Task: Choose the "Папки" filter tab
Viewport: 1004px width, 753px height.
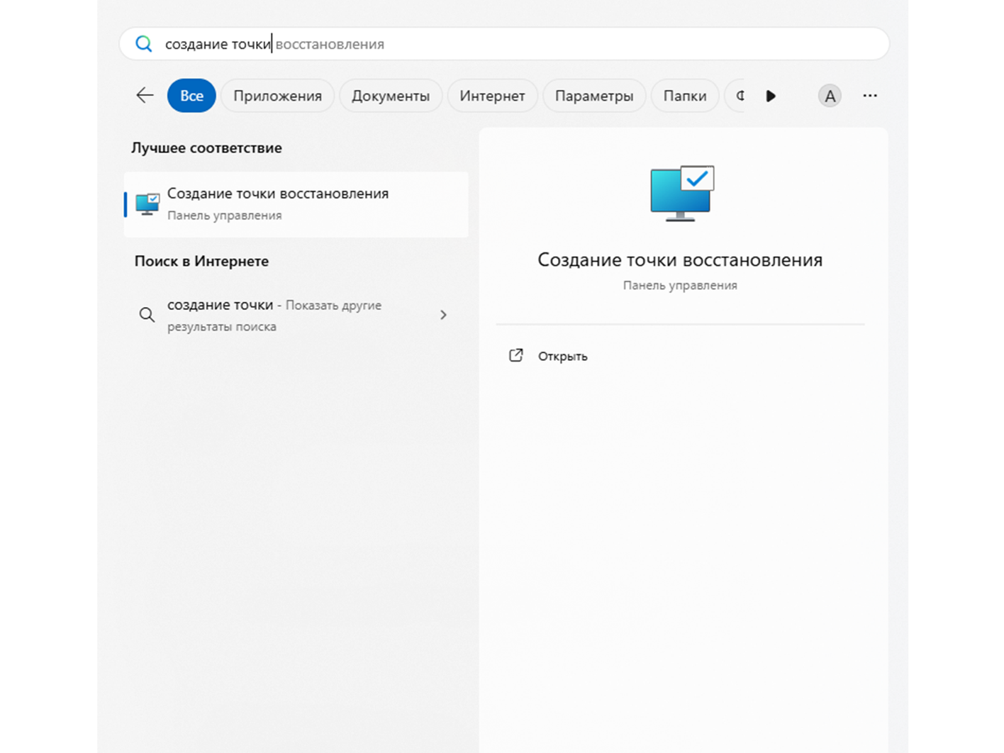Action: (x=684, y=96)
